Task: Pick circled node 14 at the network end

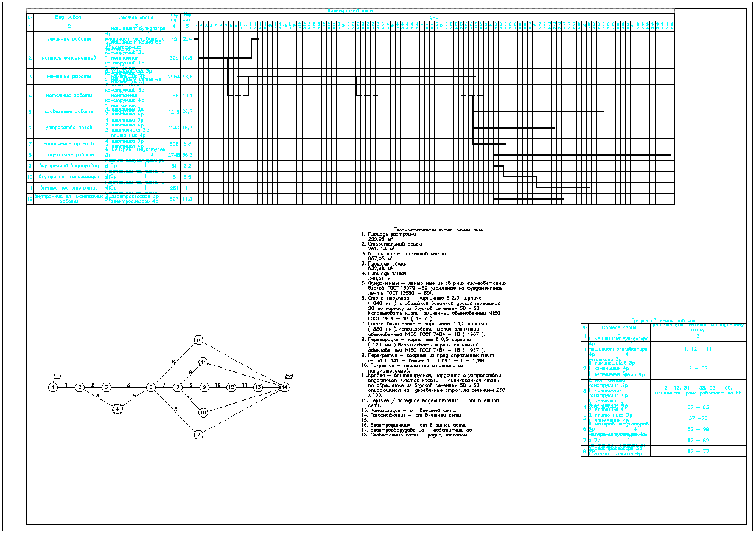Action: [x=285, y=387]
